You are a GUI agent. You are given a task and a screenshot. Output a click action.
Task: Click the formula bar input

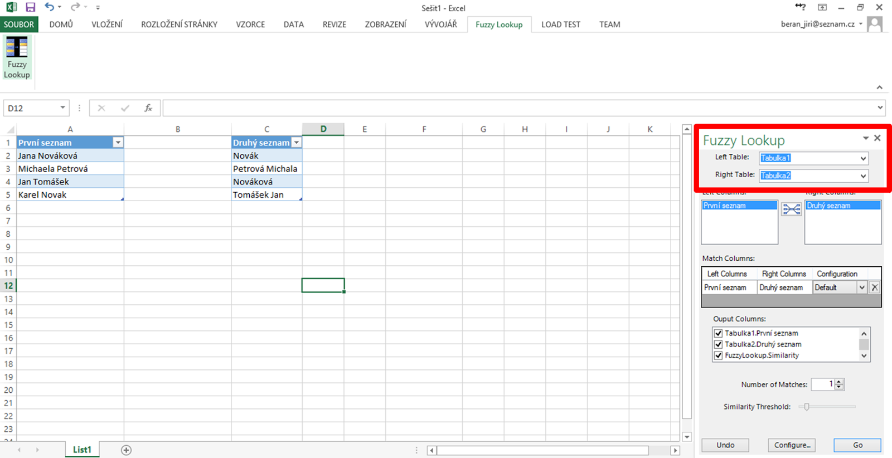(x=519, y=108)
